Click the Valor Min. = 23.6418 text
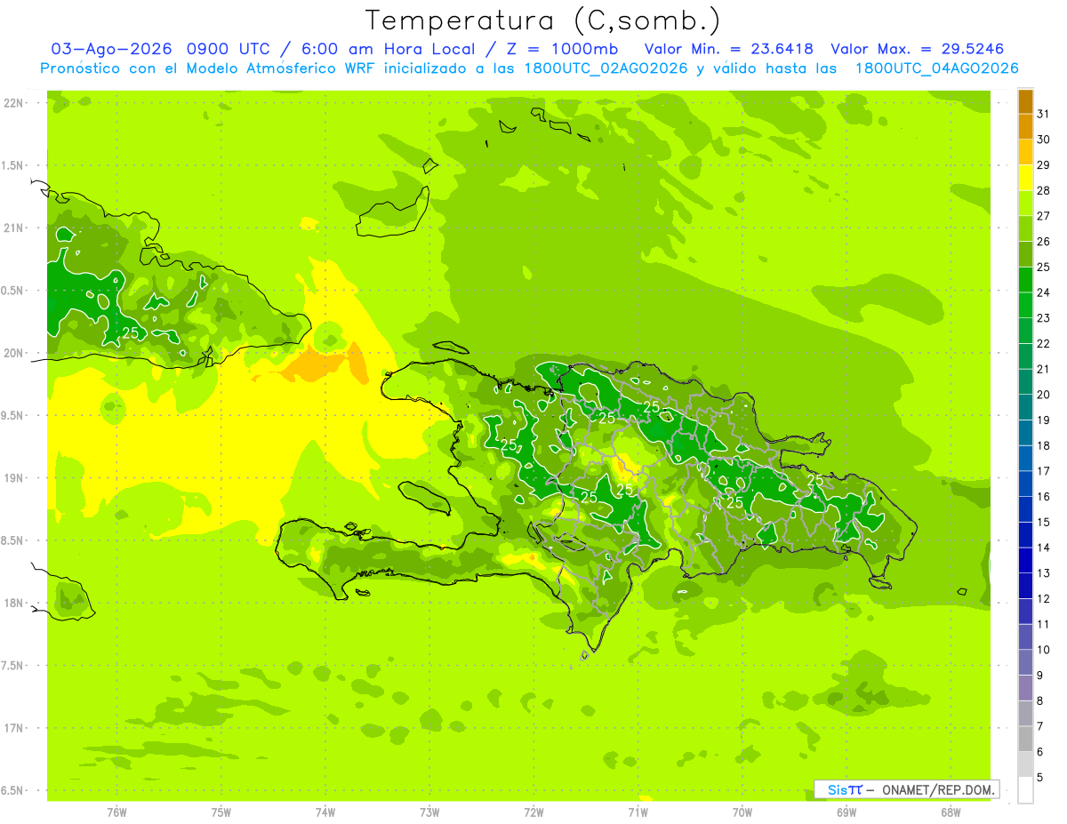The image size is (1067, 824). pos(728,49)
